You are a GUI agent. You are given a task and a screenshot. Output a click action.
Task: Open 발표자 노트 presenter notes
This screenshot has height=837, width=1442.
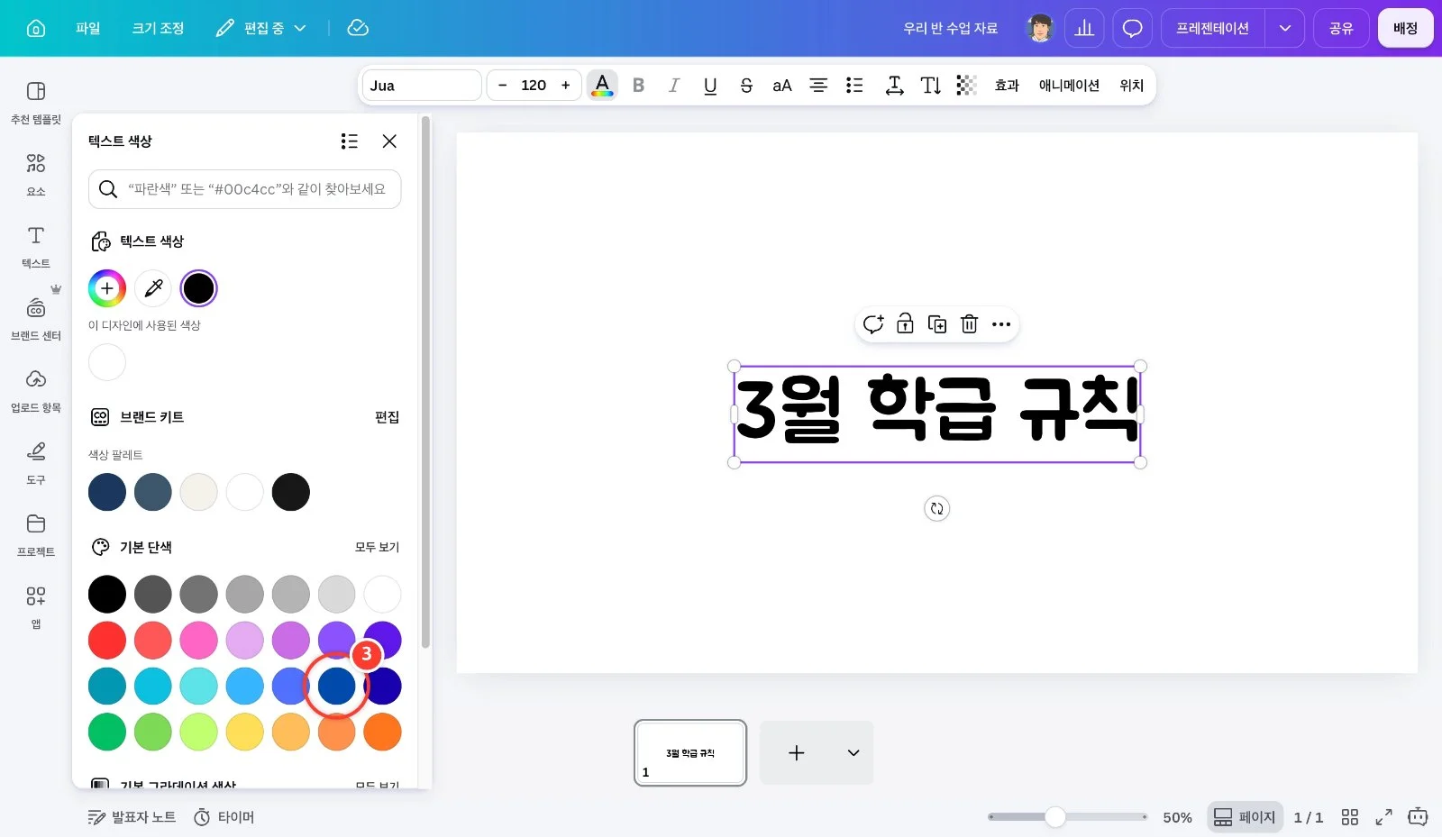tap(132, 817)
